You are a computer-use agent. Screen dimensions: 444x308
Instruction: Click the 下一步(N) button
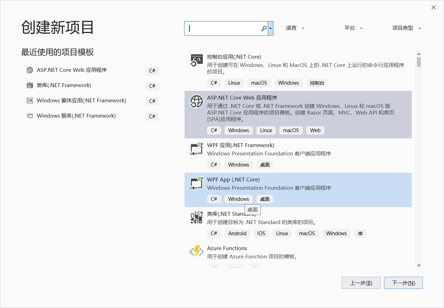tap(403, 283)
